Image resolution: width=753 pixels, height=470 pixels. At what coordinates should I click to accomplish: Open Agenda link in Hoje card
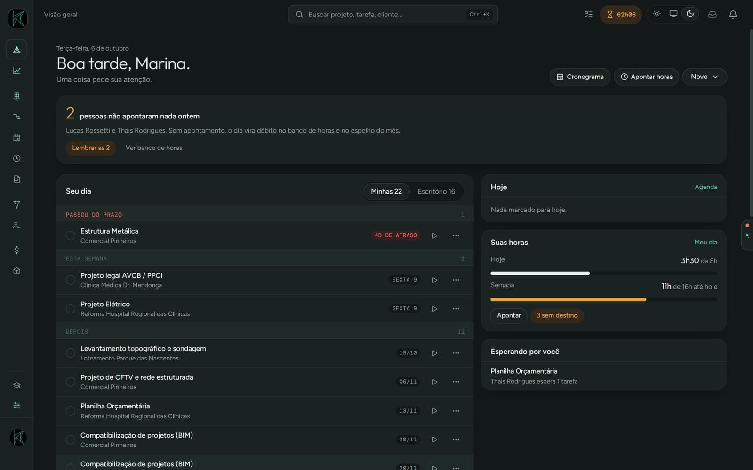tap(706, 187)
